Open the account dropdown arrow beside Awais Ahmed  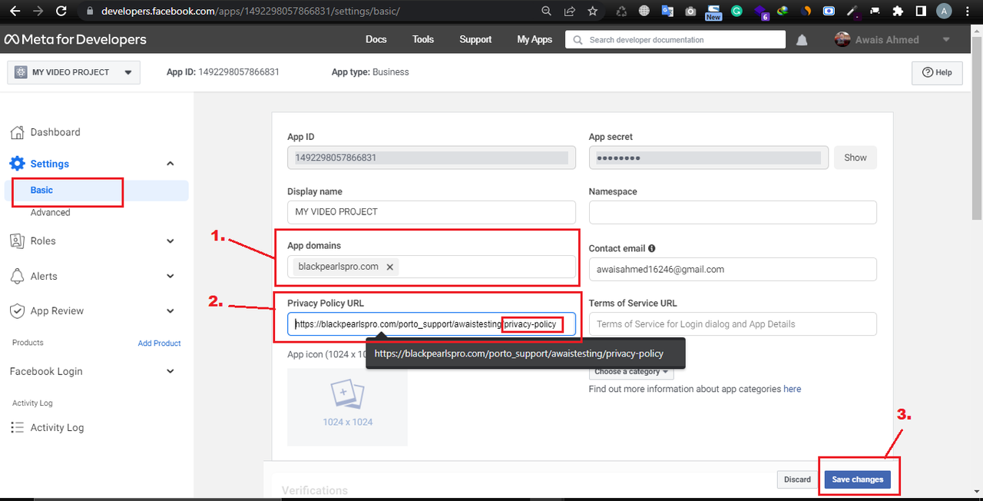[945, 40]
